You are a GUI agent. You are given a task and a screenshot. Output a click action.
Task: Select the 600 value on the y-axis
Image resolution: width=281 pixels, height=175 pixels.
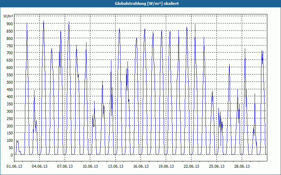[x=10, y=68]
